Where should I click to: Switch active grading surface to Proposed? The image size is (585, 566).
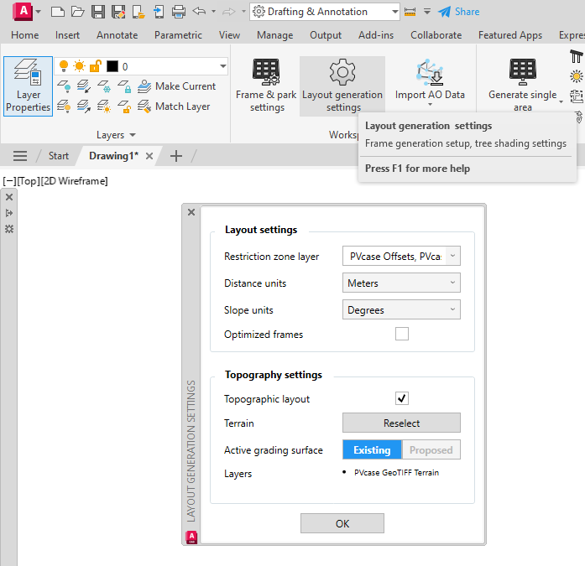tap(431, 450)
